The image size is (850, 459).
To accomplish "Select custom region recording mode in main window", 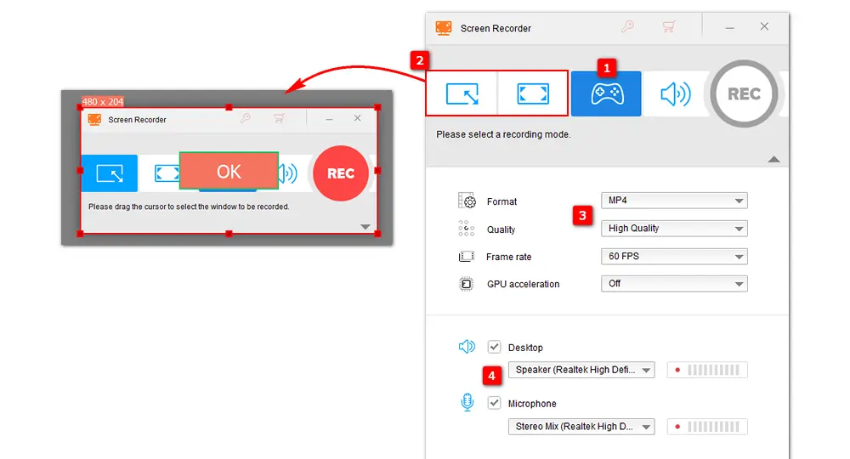I will point(462,93).
